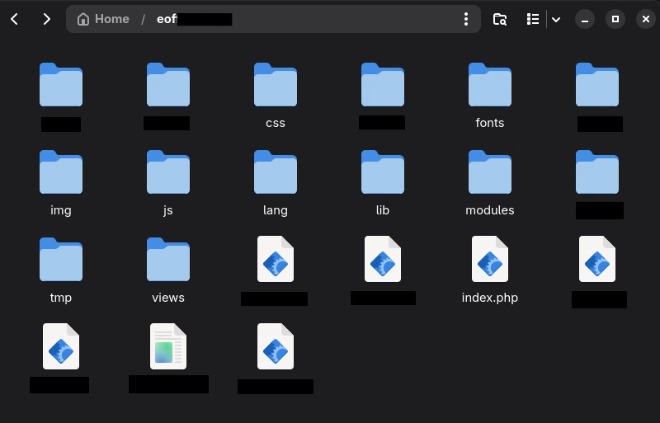This screenshot has height=423, width=660.
Task: Select the tmp folder icon
Action: [x=61, y=260]
